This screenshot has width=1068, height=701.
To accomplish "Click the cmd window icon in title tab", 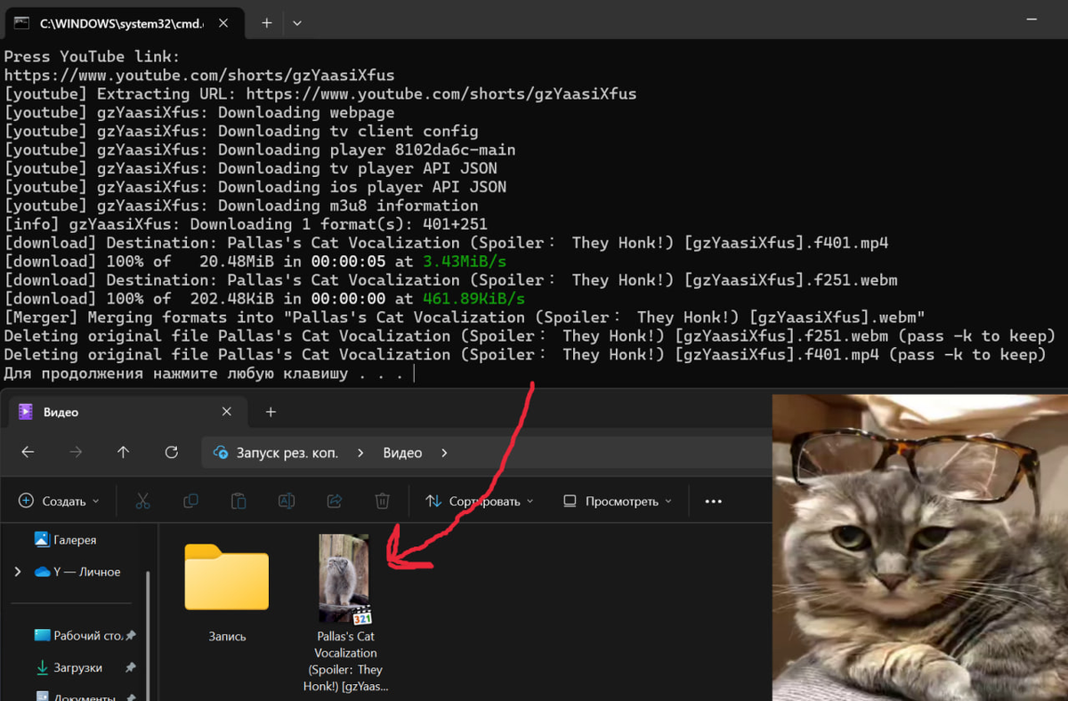I will pos(22,23).
